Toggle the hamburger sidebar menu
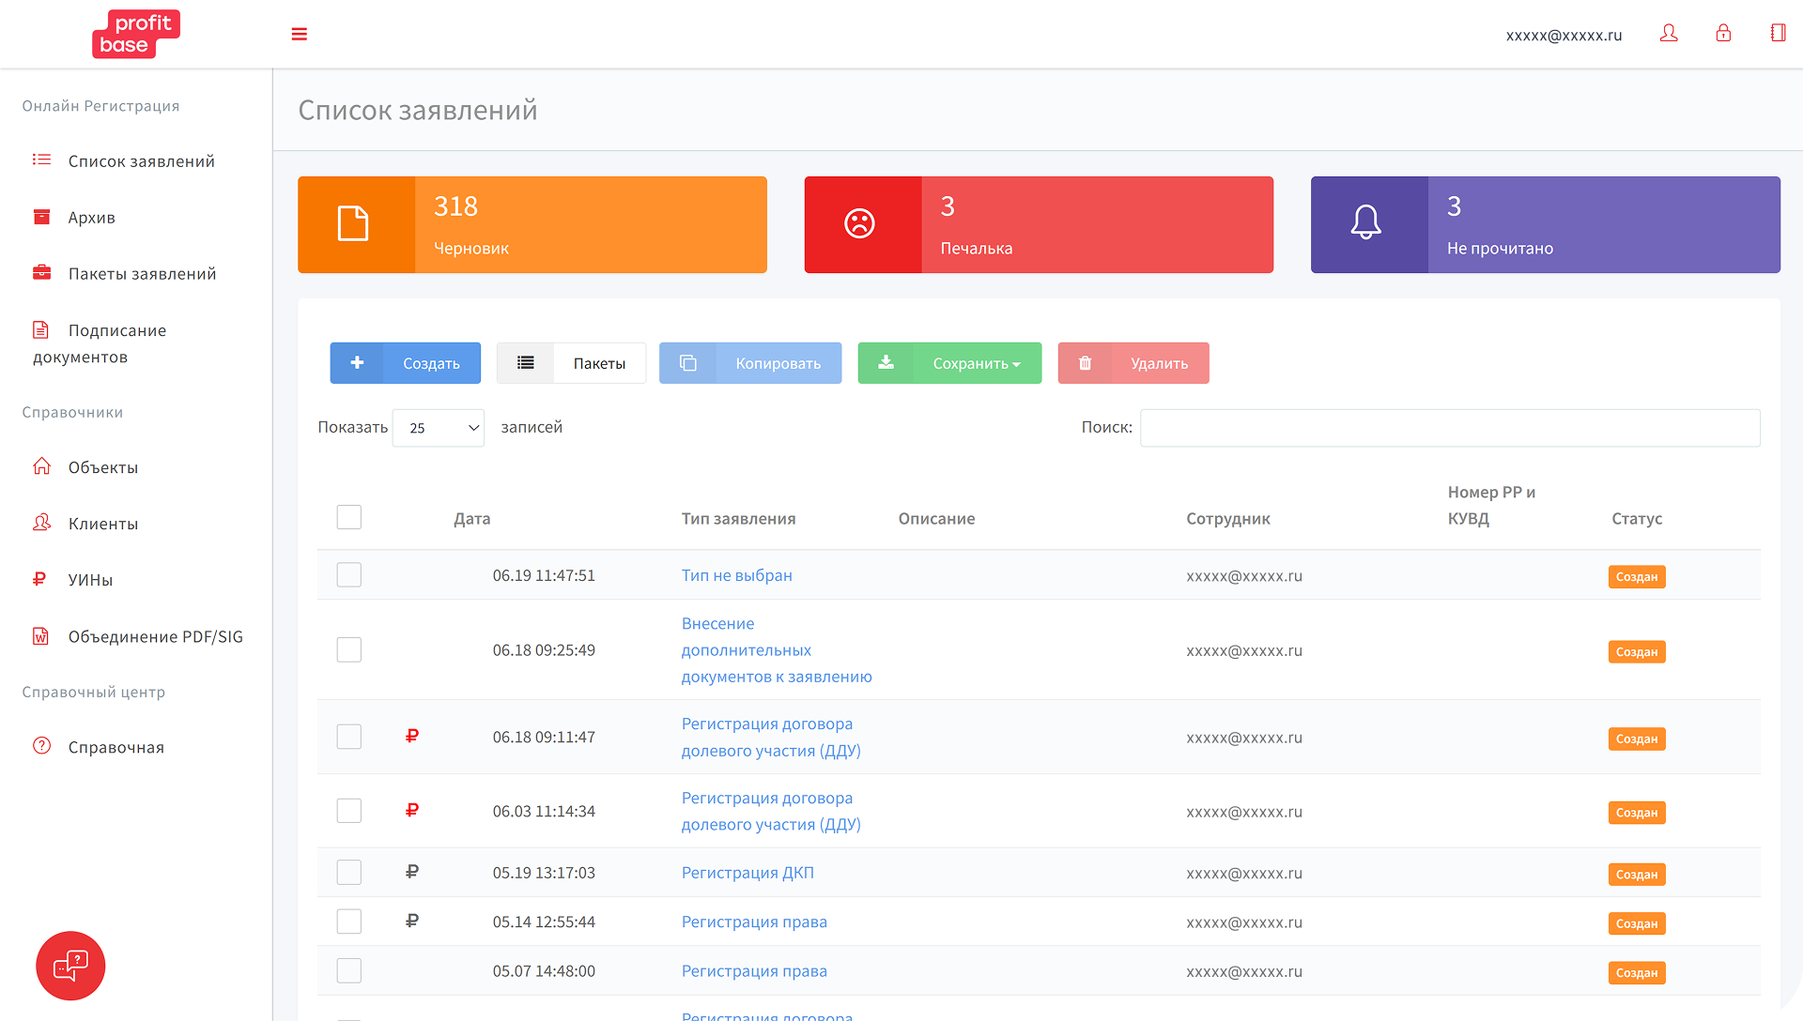 300,35
